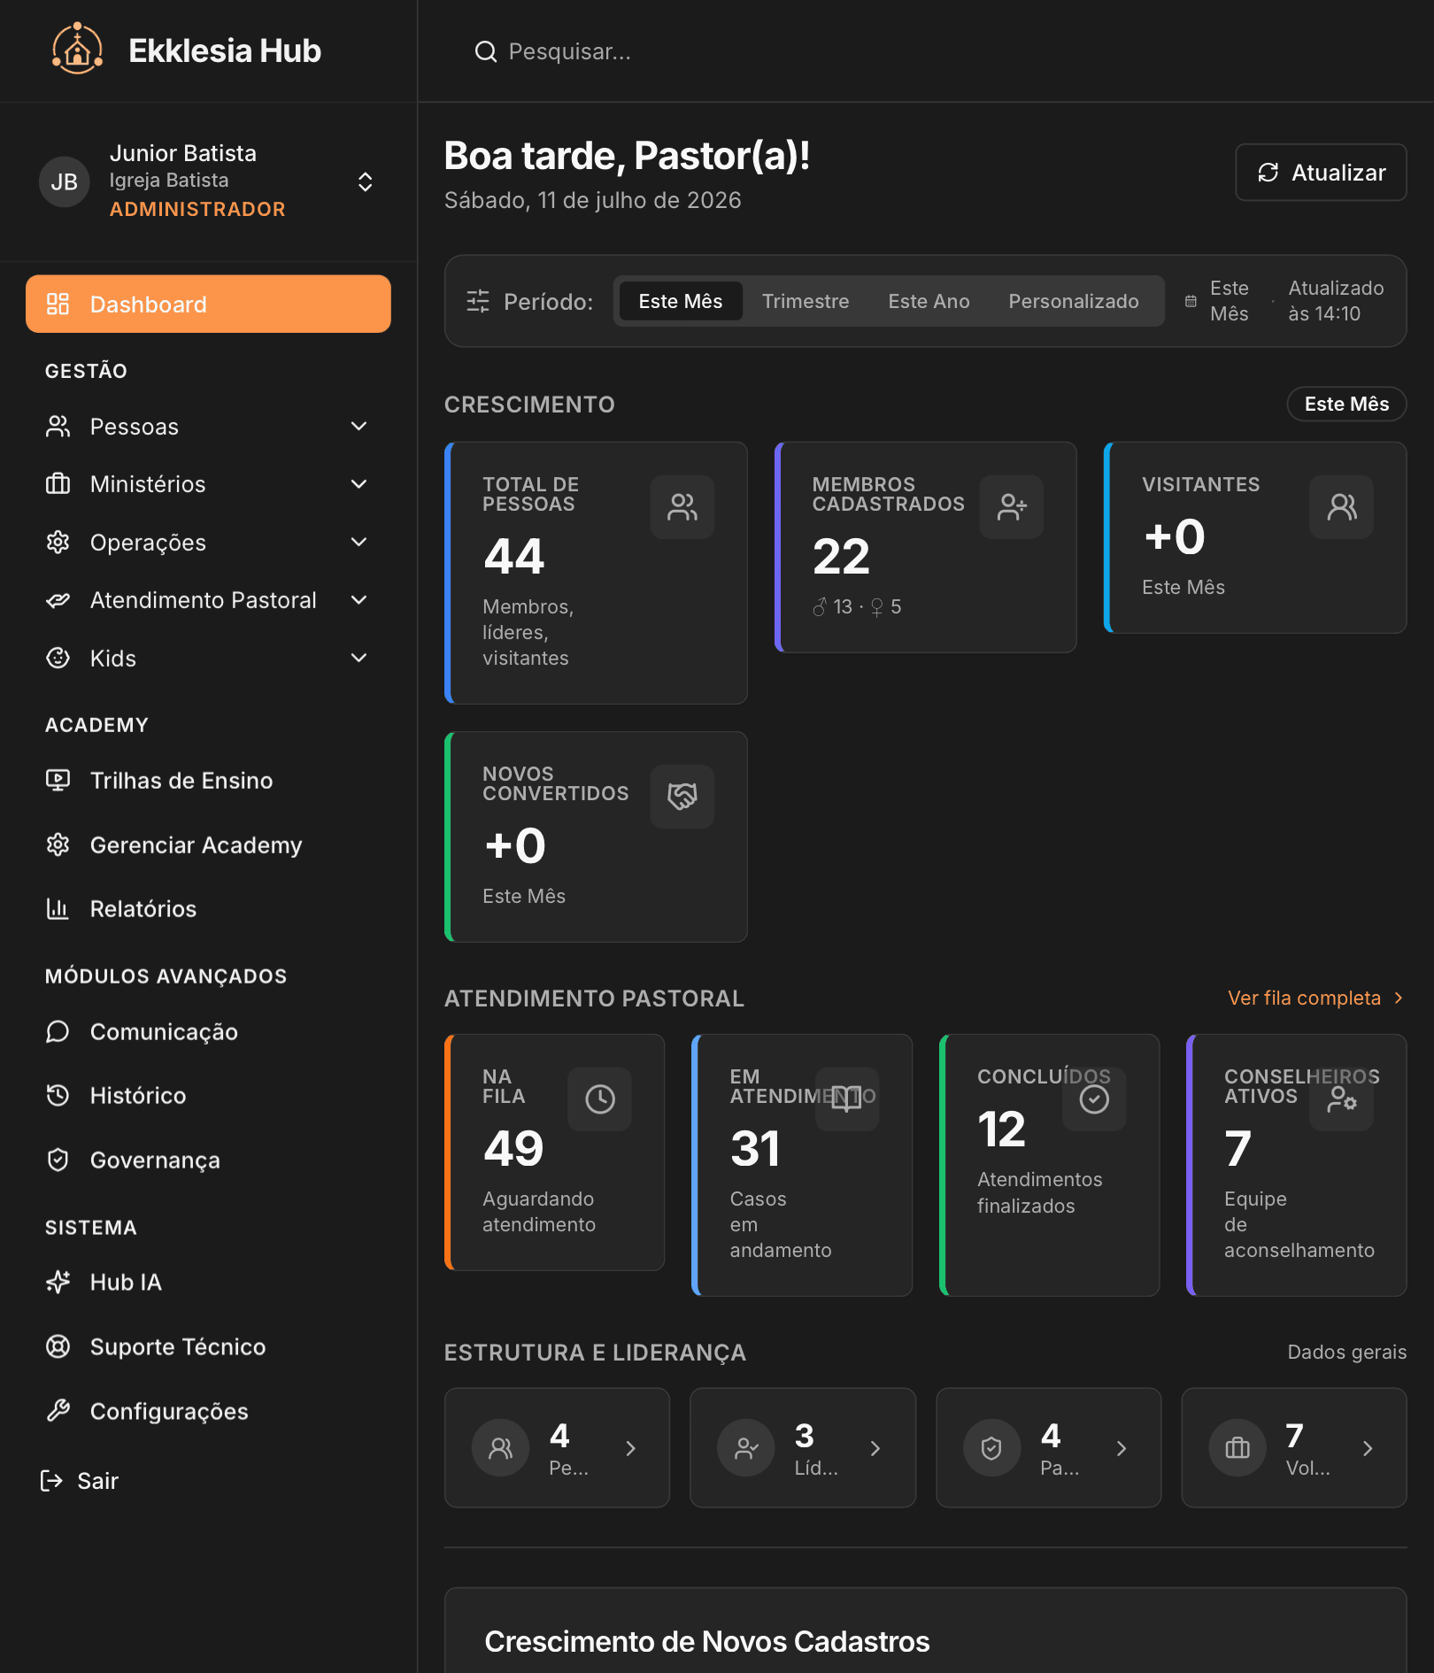Click the Histórico clock history icon
1434x1673 pixels.
[x=58, y=1095]
